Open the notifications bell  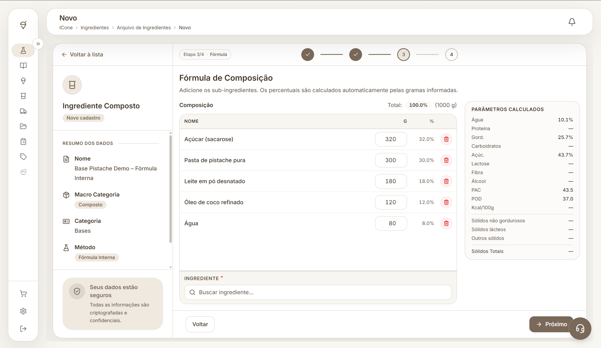tap(572, 22)
